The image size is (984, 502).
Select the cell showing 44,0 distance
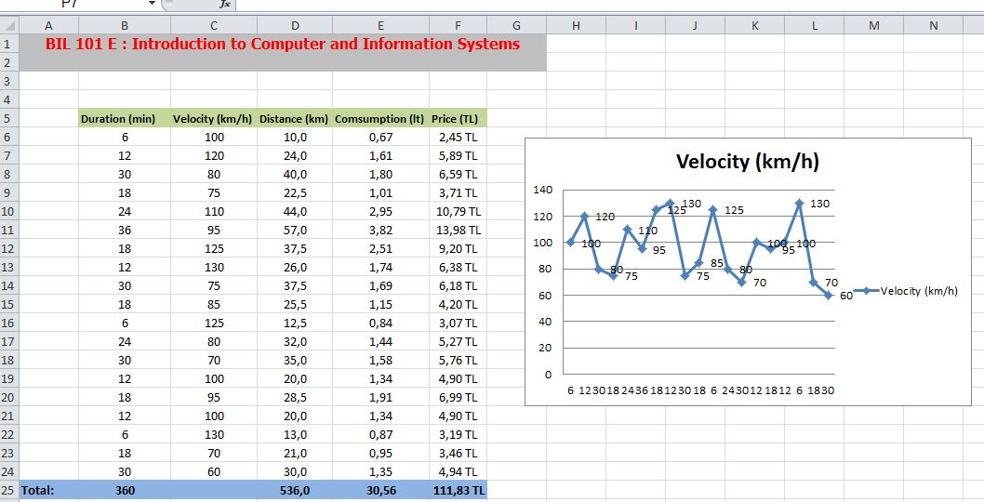pos(295,211)
